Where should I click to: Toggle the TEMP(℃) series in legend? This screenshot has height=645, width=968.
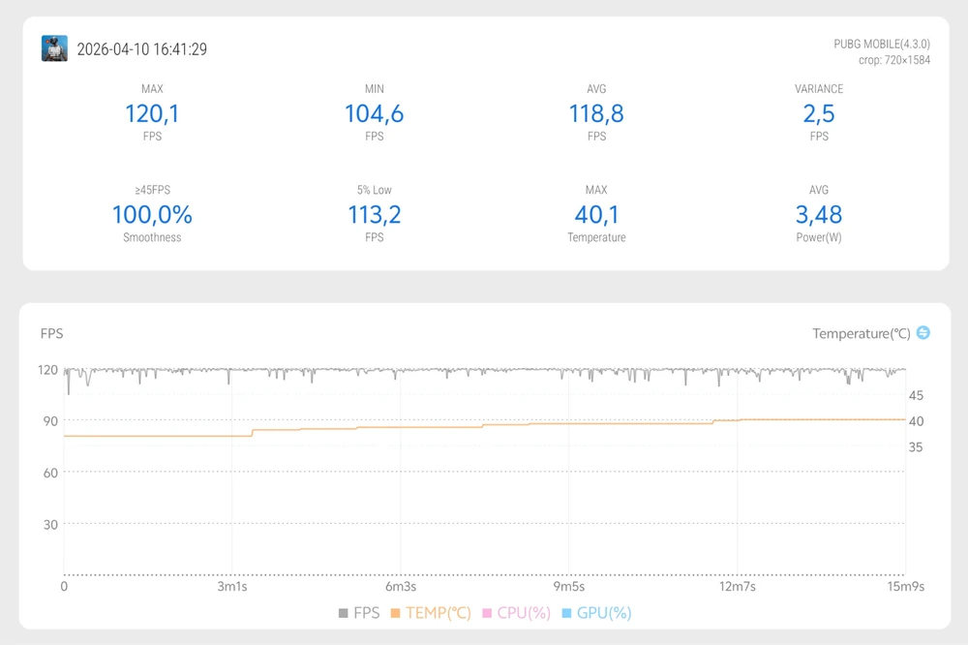tap(431, 613)
